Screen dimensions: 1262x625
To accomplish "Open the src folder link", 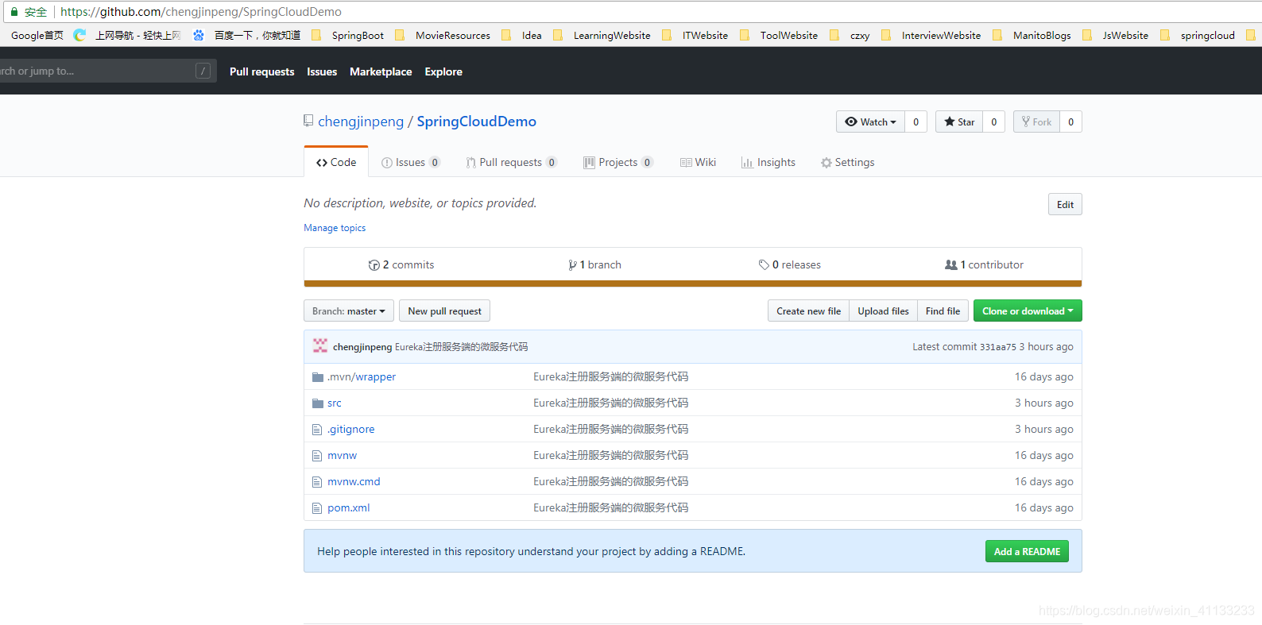I will pos(335,403).
